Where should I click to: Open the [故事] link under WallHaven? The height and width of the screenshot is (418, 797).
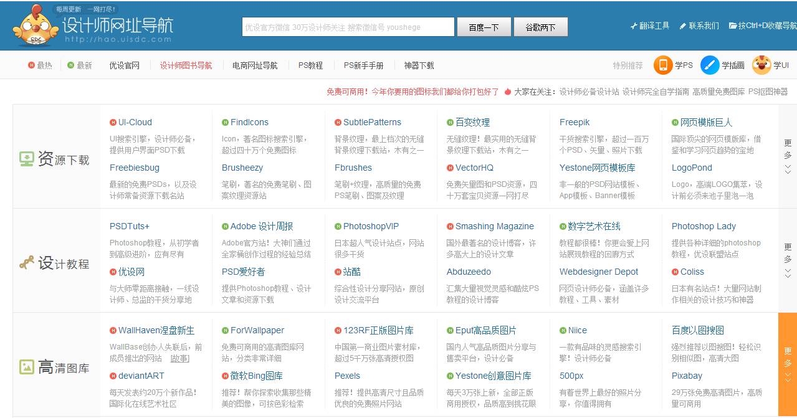click(179, 359)
